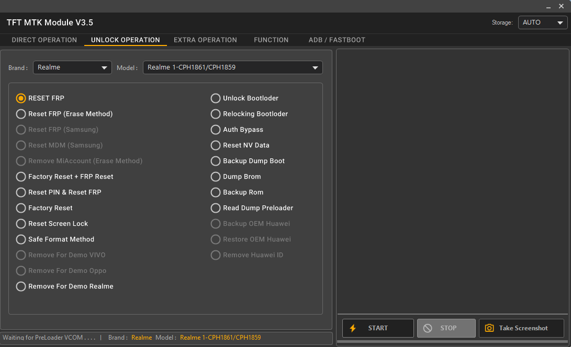
Task: Open the Model dropdown arrow
Action: (315, 67)
